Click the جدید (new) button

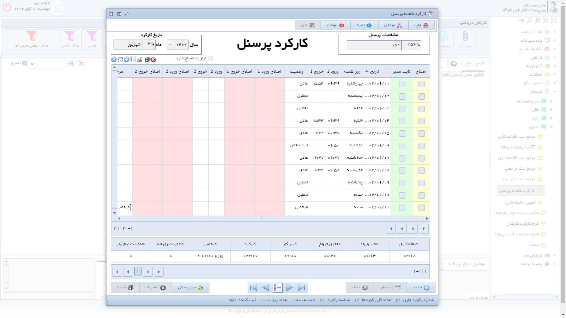[x=421, y=287]
